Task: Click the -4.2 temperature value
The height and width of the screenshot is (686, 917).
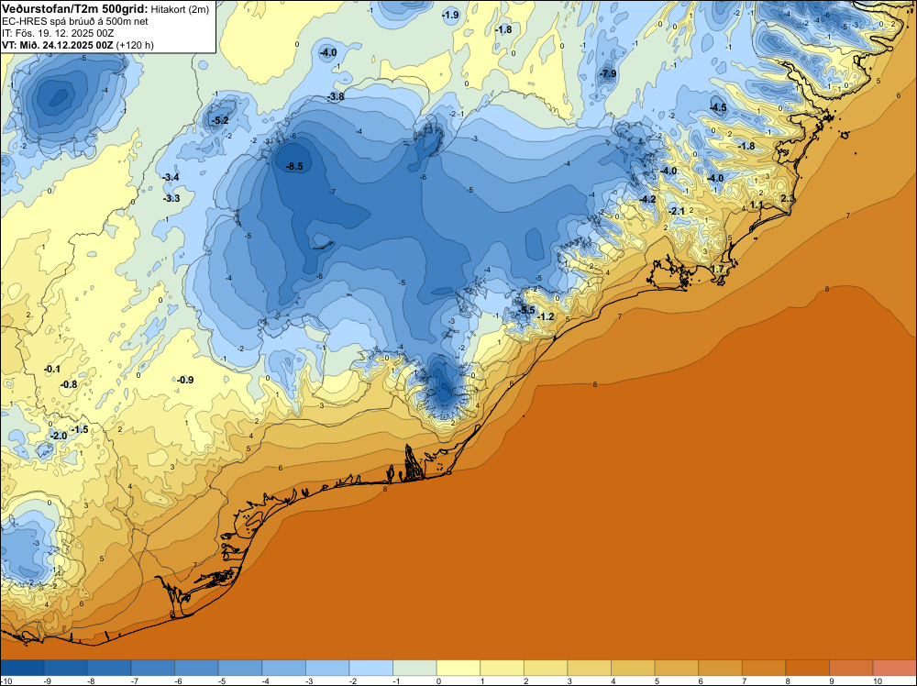Action: pyautogui.click(x=647, y=199)
